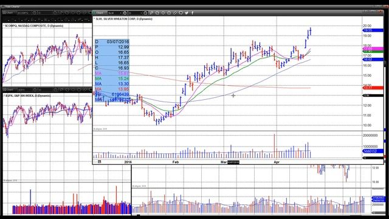This screenshot has height=219, width=389.
Task: Open the chat bubble icon in SLW chart toolbar
Action: (181, 13)
